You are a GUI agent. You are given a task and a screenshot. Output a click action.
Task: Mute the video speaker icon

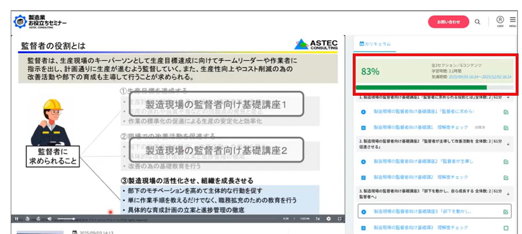tap(49, 219)
